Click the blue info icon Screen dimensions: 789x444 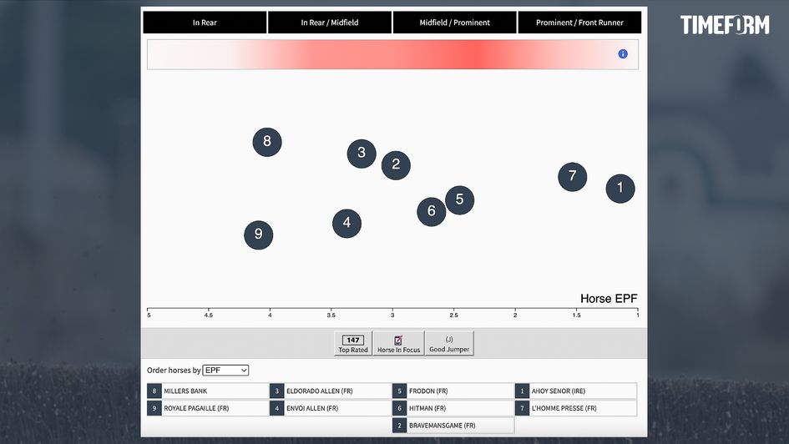point(623,54)
